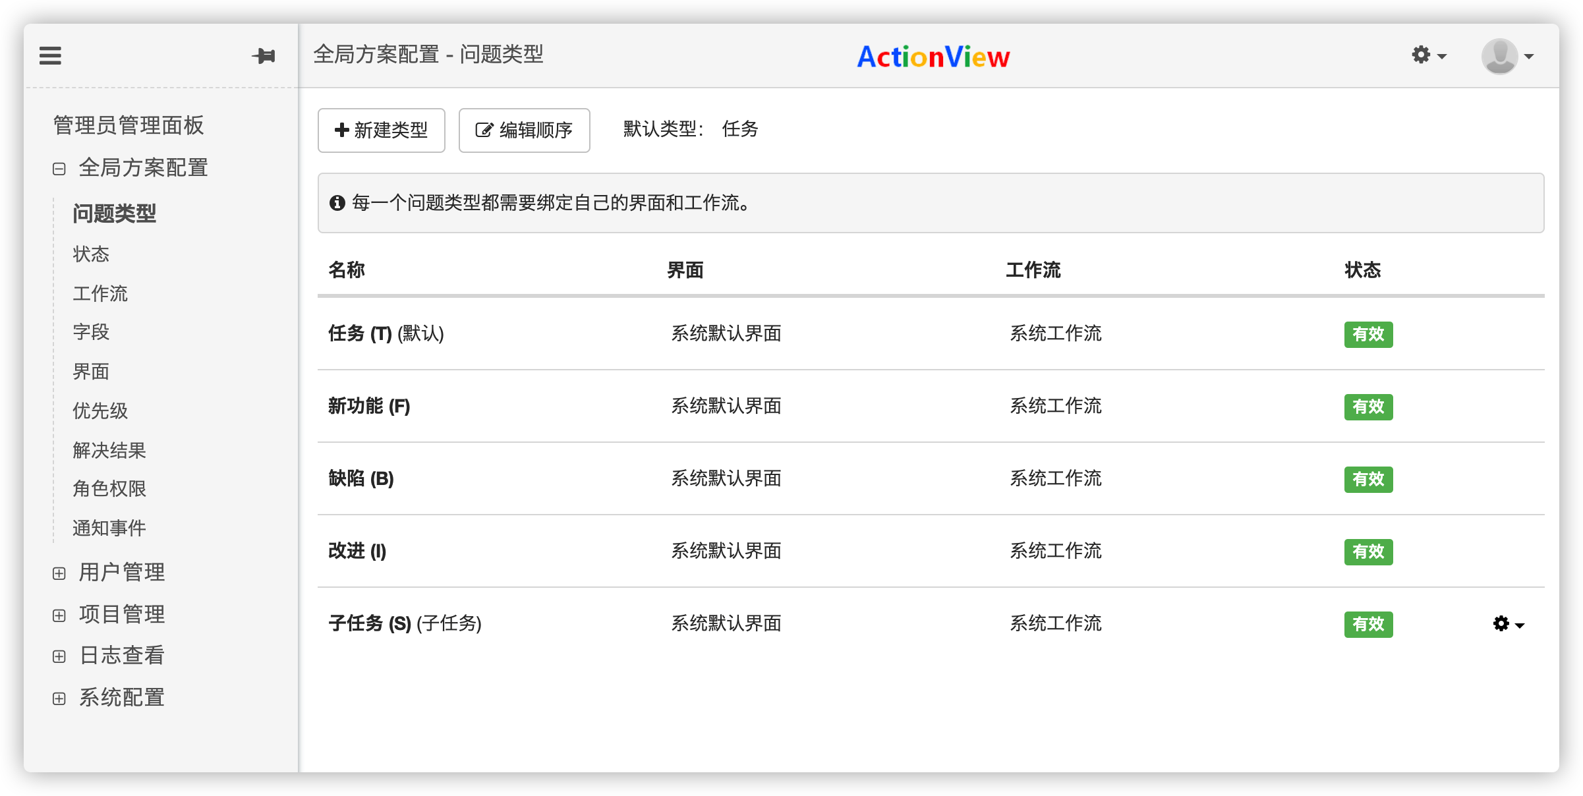Click the 有效 status badge for 任务
1583x796 pixels.
[x=1368, y=335]
